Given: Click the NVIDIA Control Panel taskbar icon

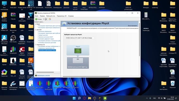Looking at the screenshot, I should (x=105, y=98).
